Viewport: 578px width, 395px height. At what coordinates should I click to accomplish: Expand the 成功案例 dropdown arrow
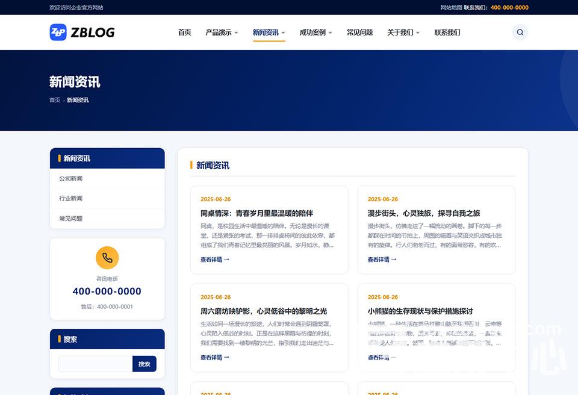click(331, 33)
